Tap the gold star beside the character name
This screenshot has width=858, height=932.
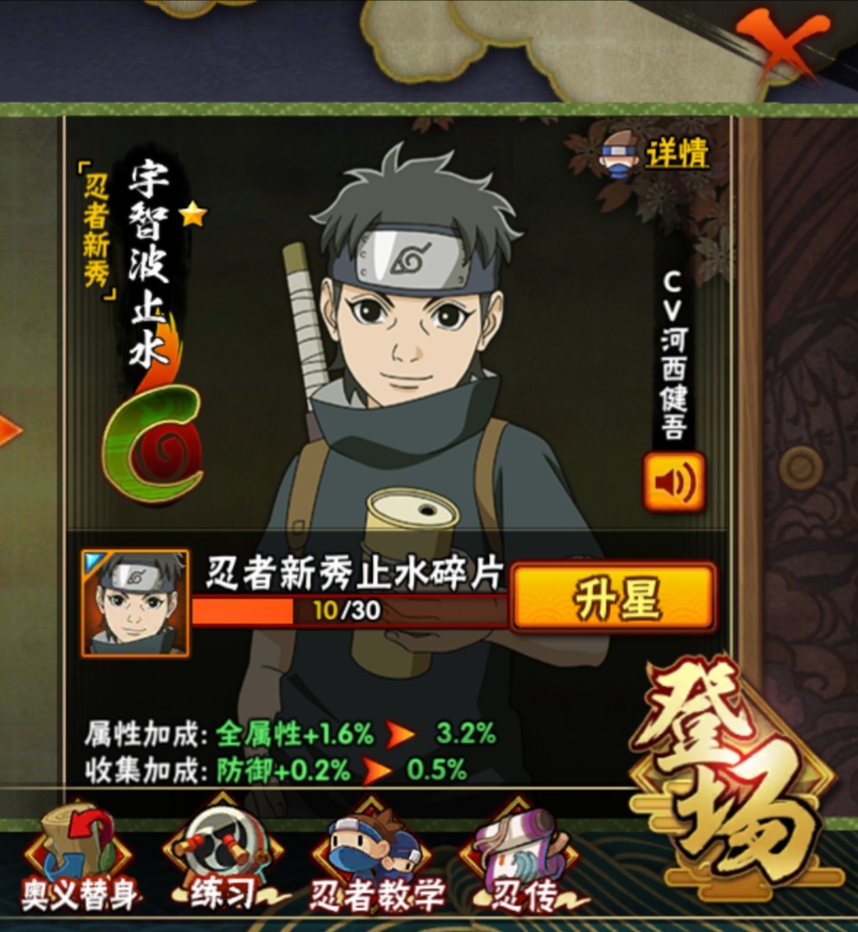coord(192,215)
